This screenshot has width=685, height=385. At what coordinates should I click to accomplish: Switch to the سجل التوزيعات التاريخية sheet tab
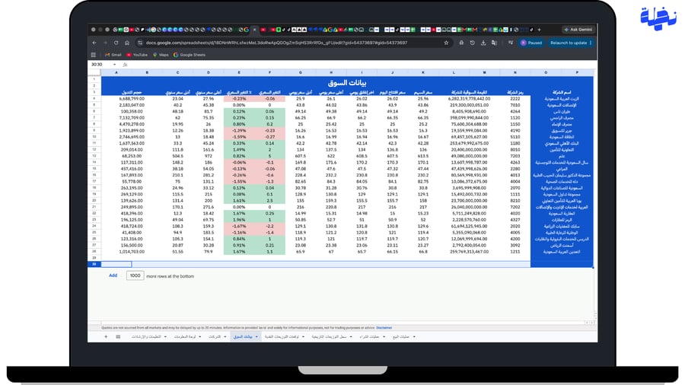[x=329, y=336]
